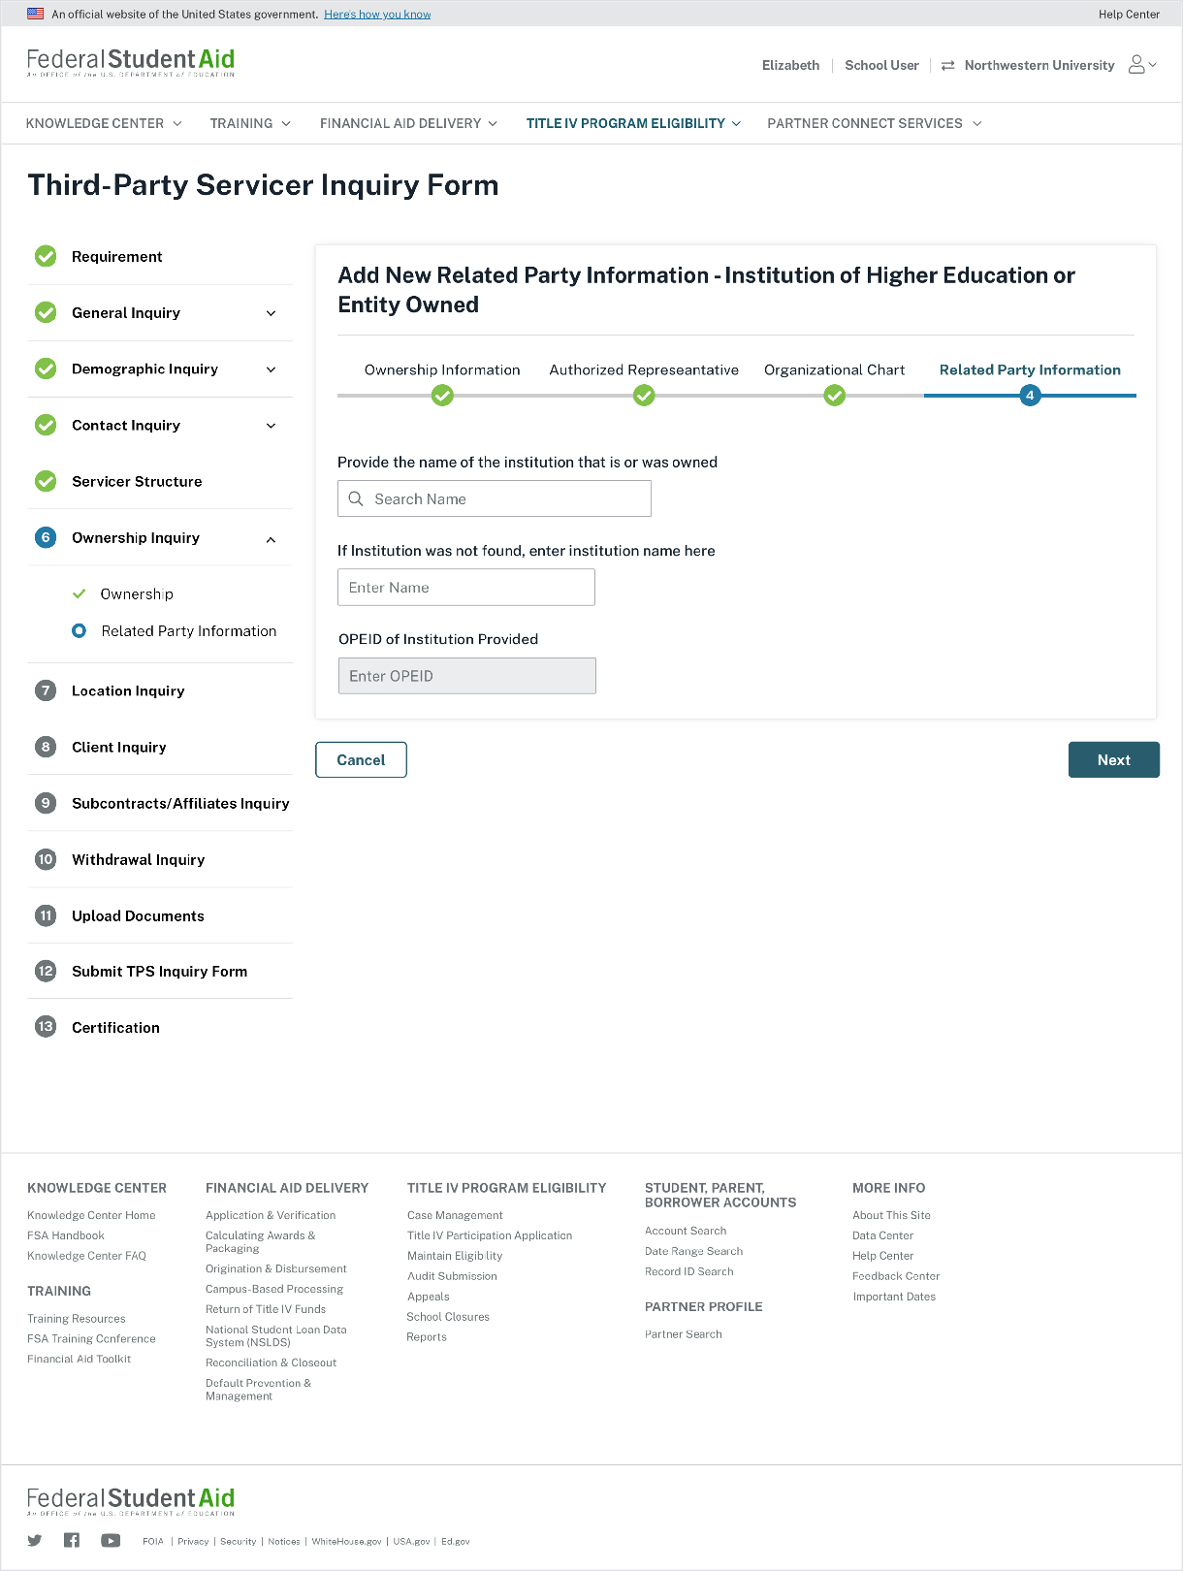Click the Contact Inquiry green checkmark icon
This screenshot has width=1183, height=1571.
[46, 425]
